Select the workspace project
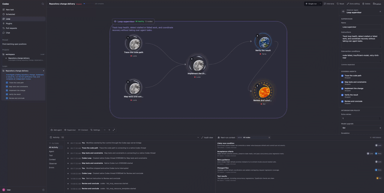Image resolution: width=384 pixels, height=193 pixels. [x=23, y=54]
